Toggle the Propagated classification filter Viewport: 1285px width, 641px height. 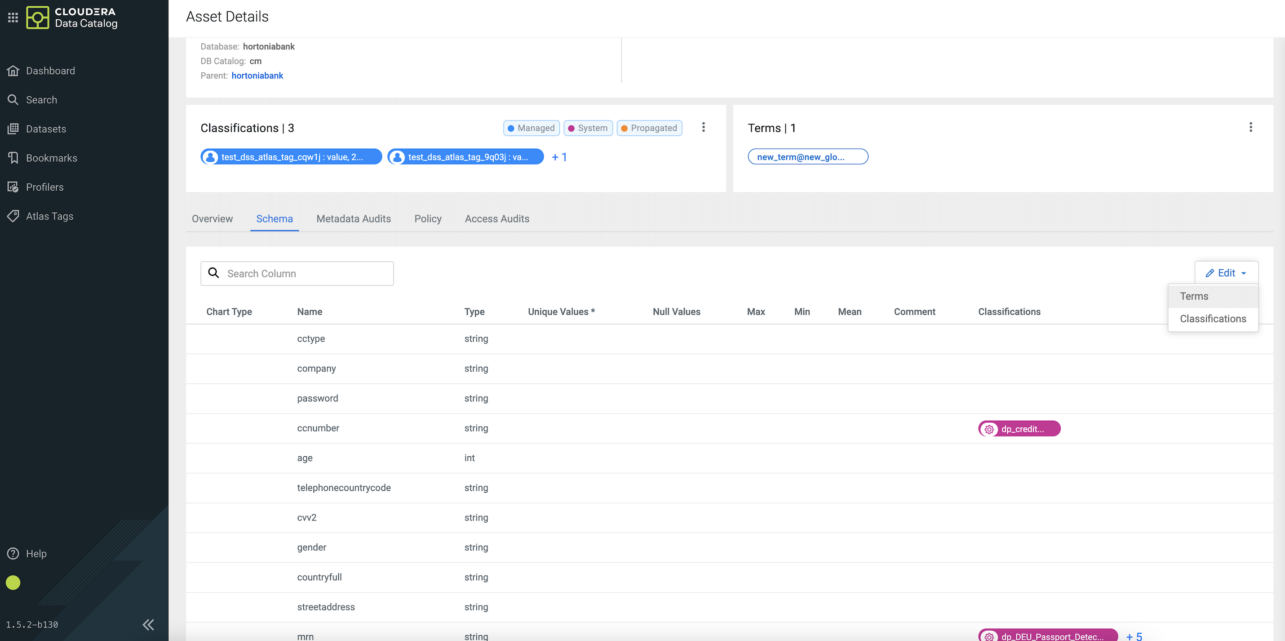tap(649, 128)
